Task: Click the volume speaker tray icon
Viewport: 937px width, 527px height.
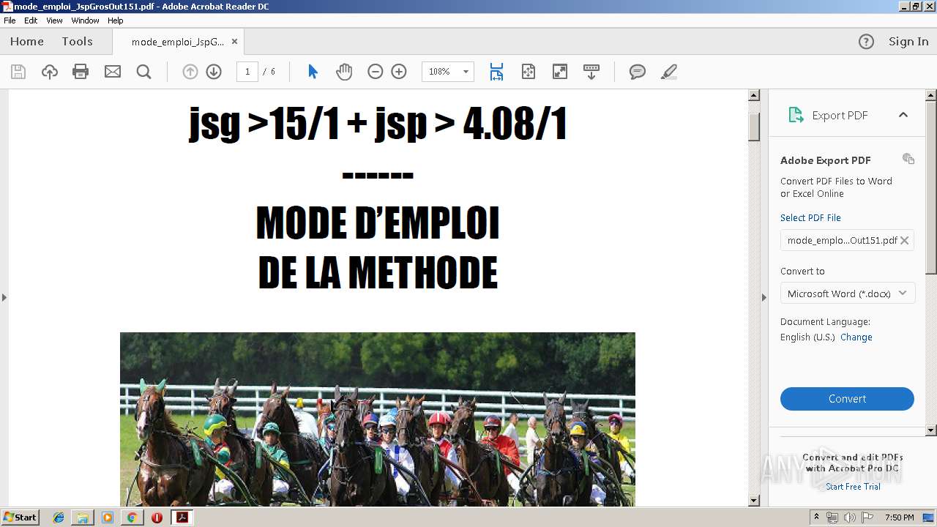Action: click(x=849, y=517)
